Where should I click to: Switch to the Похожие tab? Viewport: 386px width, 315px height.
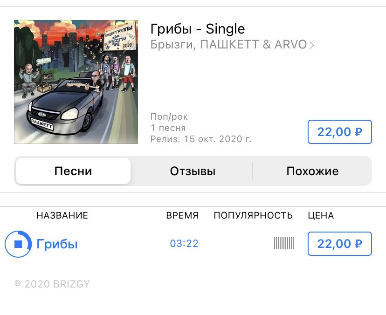[312, 171]
